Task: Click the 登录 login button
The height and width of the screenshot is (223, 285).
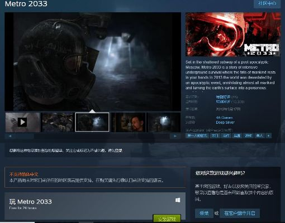Action: click(204, 213)
